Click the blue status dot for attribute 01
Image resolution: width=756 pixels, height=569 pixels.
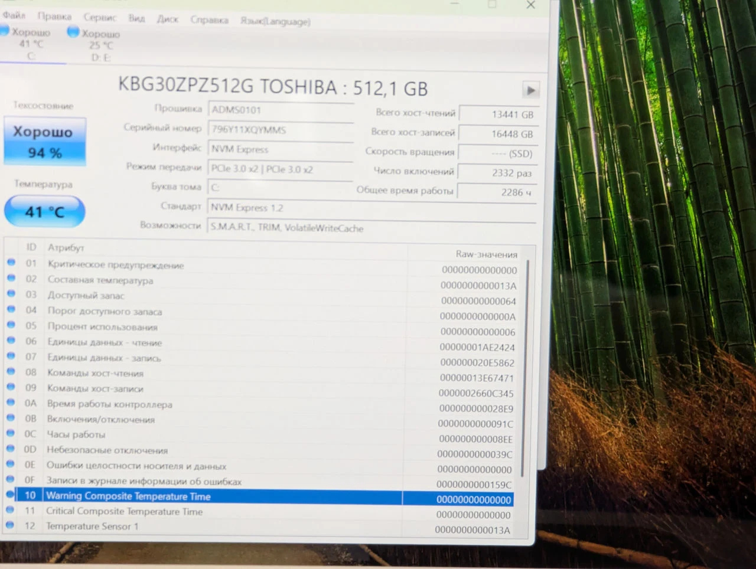(x=11, y=262)
